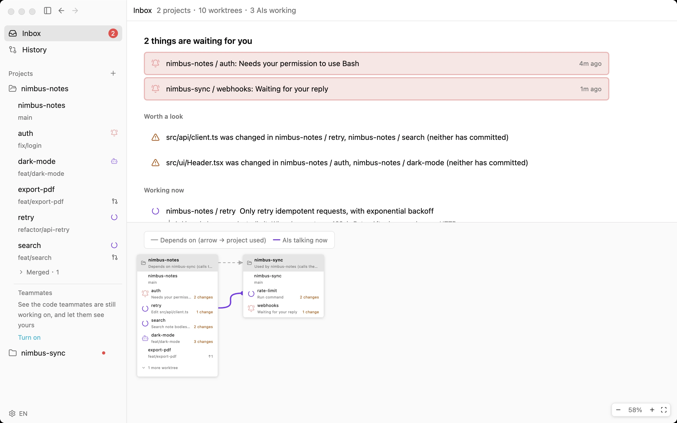677x423 pixels.
Task: Click the red dot on nimbus-sync project
Action: [x=104, y=353]
